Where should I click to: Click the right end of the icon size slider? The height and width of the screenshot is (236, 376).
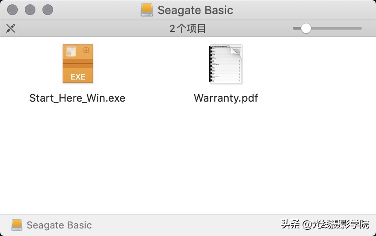point(360,29)
